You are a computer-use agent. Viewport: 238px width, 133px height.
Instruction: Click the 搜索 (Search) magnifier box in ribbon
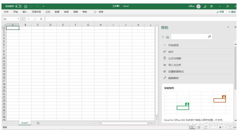99,12
